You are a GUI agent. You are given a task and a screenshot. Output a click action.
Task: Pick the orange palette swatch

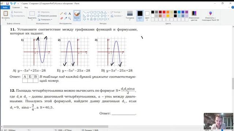168,12
